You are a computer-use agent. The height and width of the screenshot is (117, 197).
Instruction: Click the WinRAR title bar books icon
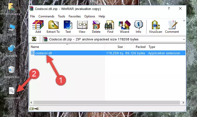point(31,9)
